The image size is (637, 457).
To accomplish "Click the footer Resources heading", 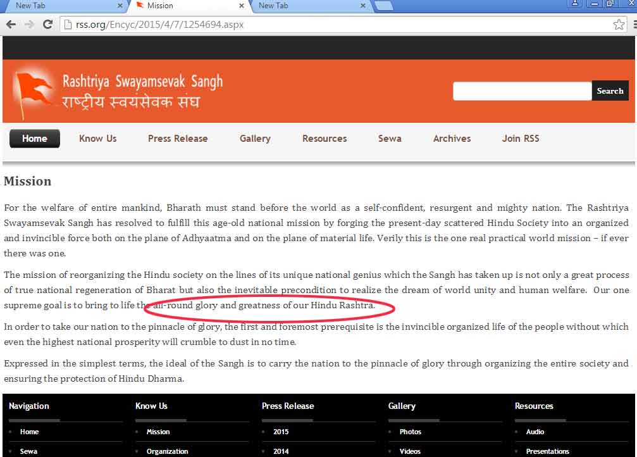I will [534, 406].
